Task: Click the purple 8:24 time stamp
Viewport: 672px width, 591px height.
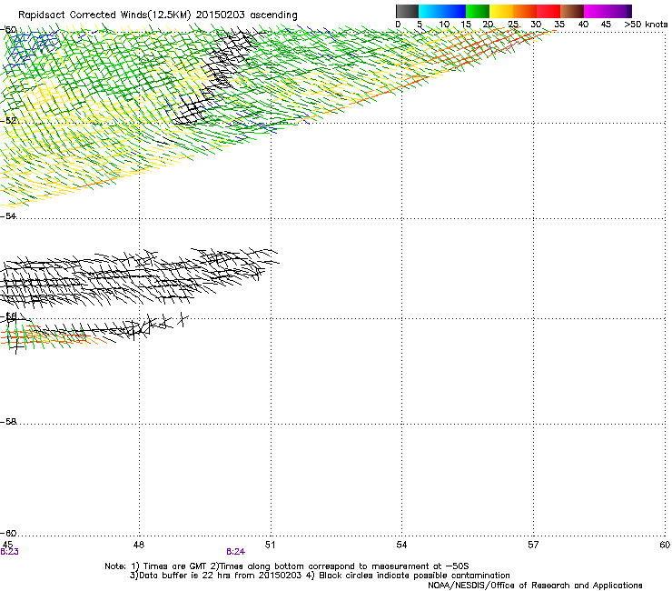Action: click(x=236, y=552)
